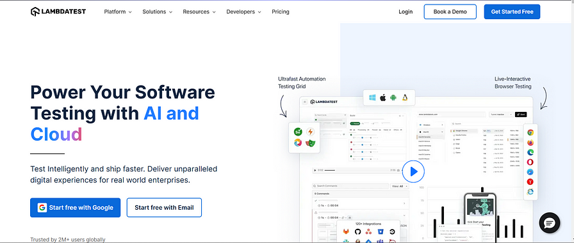This screenshot has width=574, height=243.
Task: Click the Yandex browser icon
Action: [530, 182]
